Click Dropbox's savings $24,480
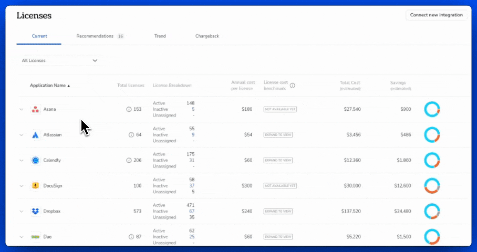Screen dimensions: 477x252 point(402,211)
